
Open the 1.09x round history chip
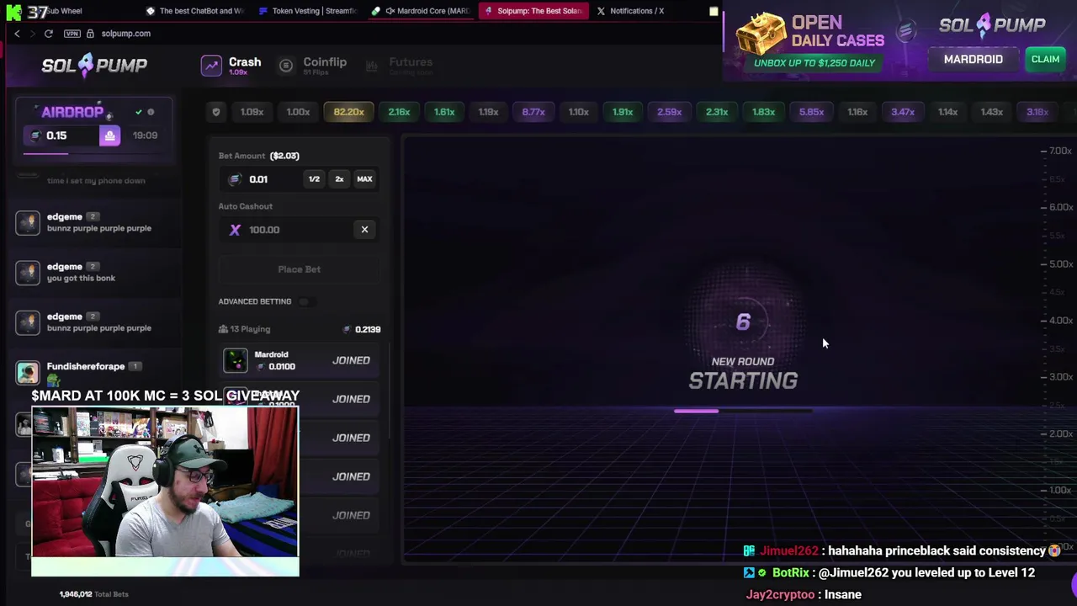252,112
